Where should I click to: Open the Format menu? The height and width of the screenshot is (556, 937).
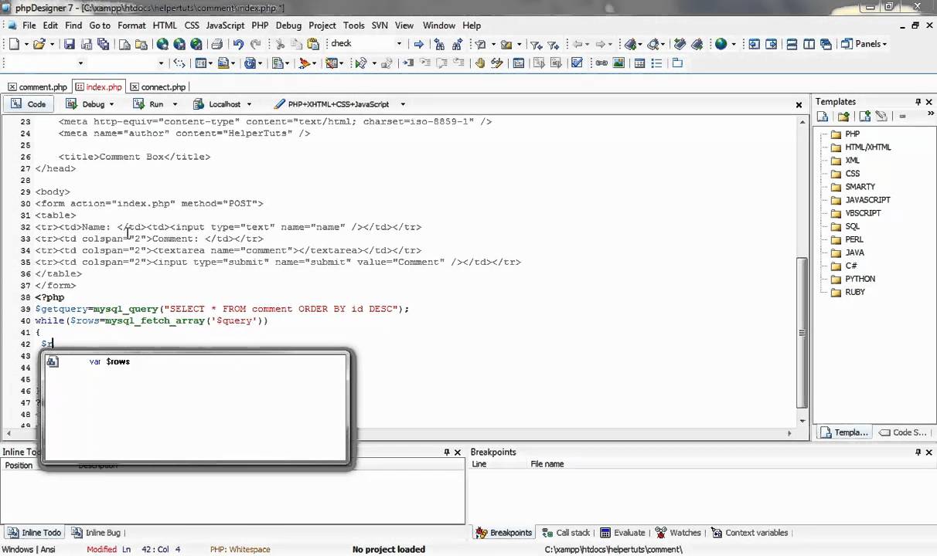point(131,25)
